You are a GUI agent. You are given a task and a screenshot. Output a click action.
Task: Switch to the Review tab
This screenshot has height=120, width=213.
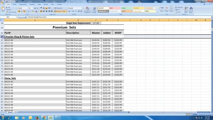click(46, 4)
